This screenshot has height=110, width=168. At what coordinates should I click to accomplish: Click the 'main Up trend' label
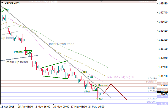click(x=17, y=62)
